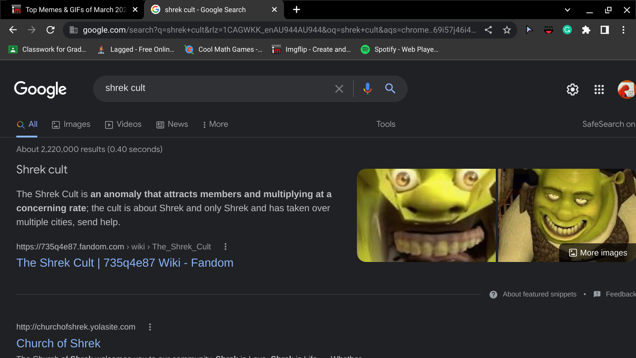The image size is (636, 358).
Task: Click the 735q4e87.fandom.com URL text
Action: coord(70,247)
